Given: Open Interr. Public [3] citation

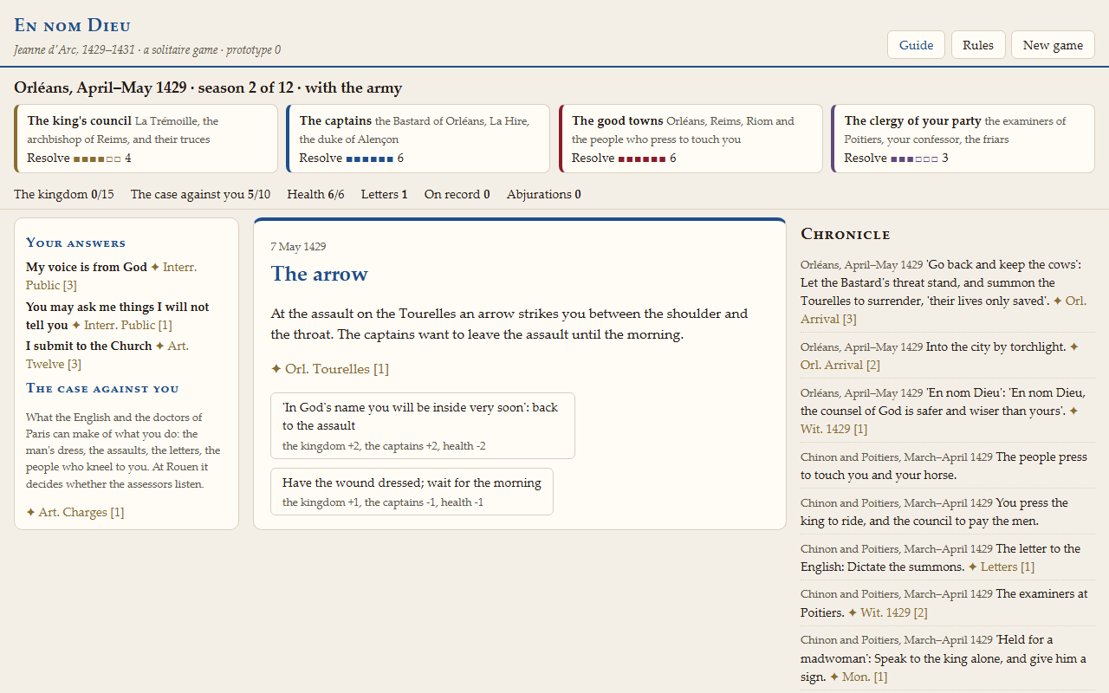Looking at the screenshot, I should point(111,275).
